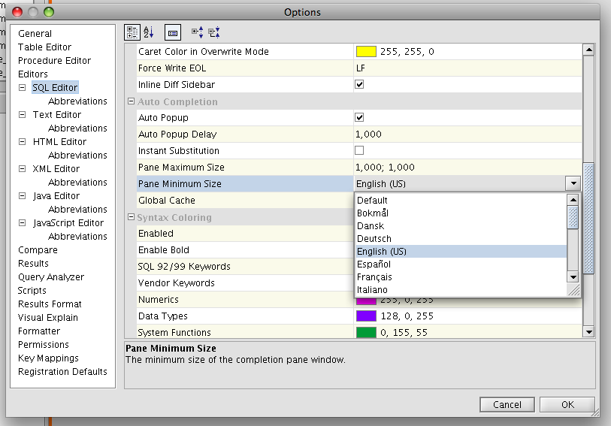This screenshot has width=611, height=426.
Task: Collapse all property categories
Action: 214,32
